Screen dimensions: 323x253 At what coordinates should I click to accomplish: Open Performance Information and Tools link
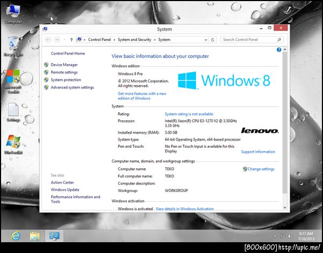pos(75,199)
